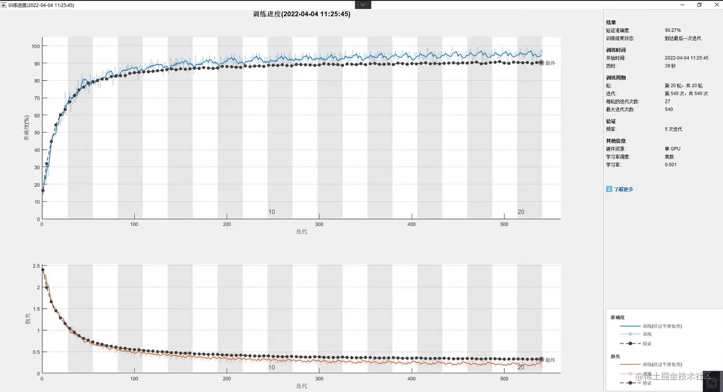Click the 0.001 learning rate value
Screen dimensions: 723x392
670,164
